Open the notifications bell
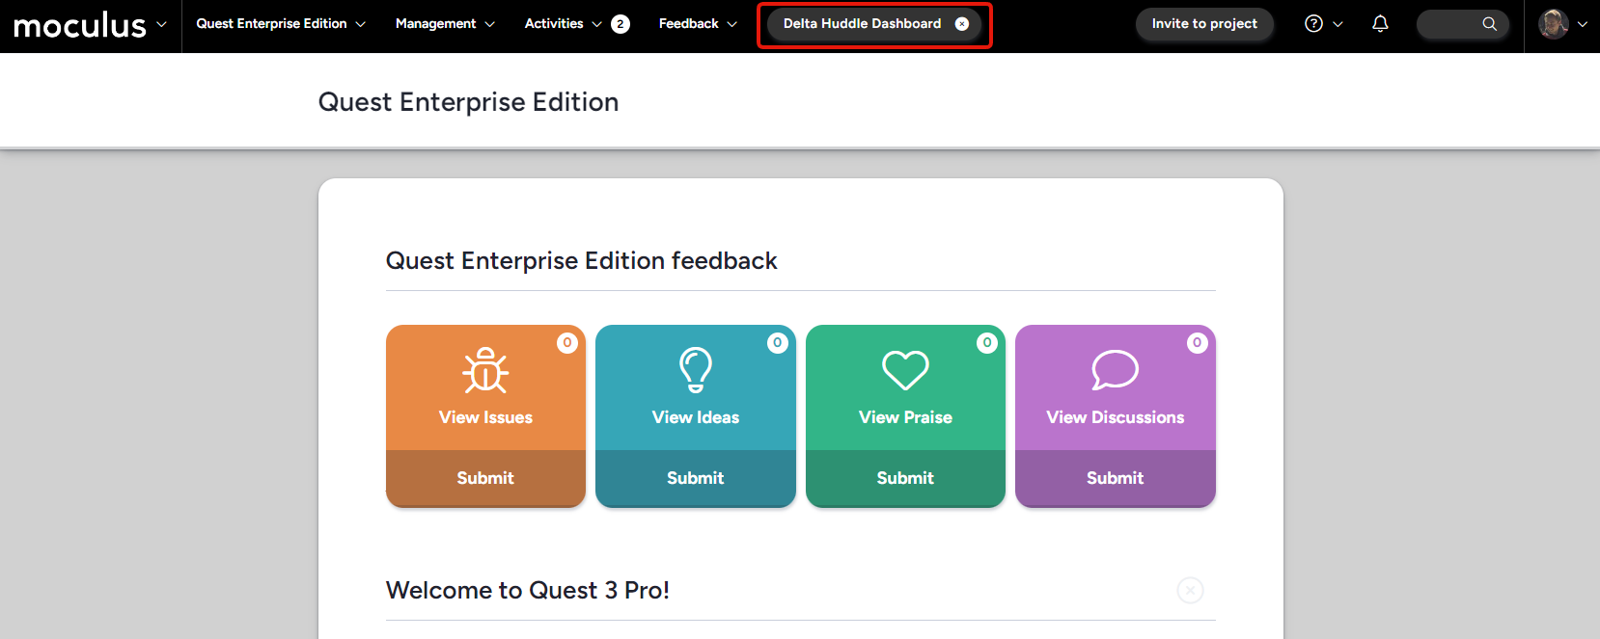Screen dimensions: 1600x639 [x=1380, y=24]
